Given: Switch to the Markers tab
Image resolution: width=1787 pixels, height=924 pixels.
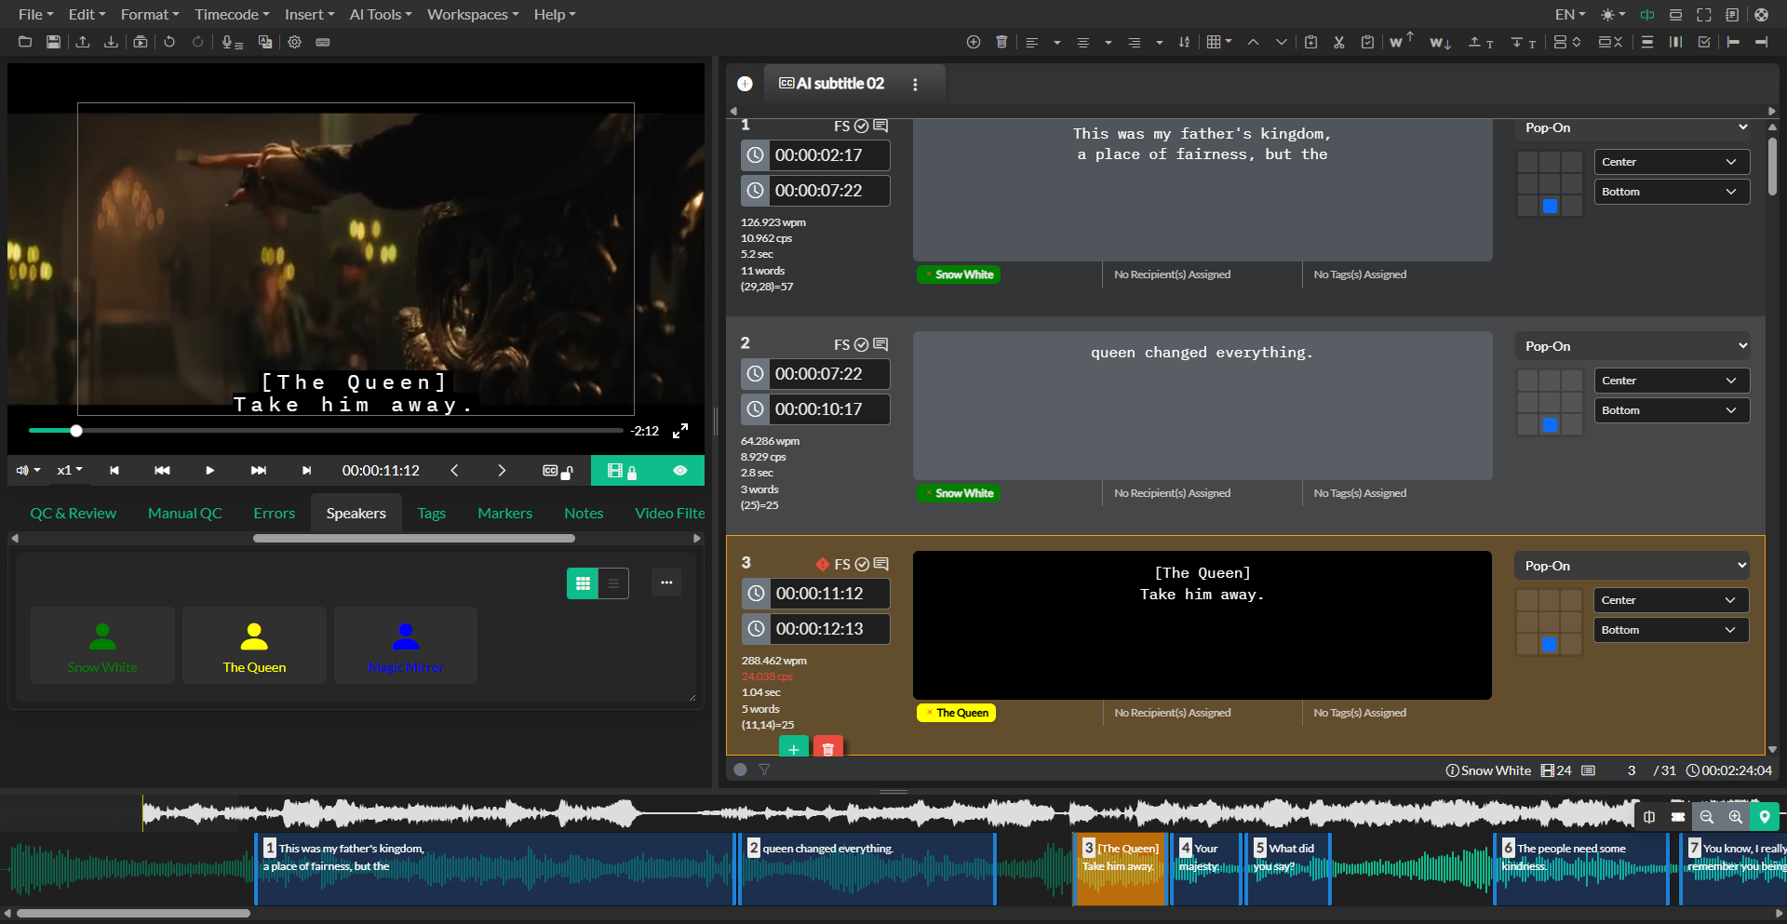Looking at the screenshot, I should 504,514.
